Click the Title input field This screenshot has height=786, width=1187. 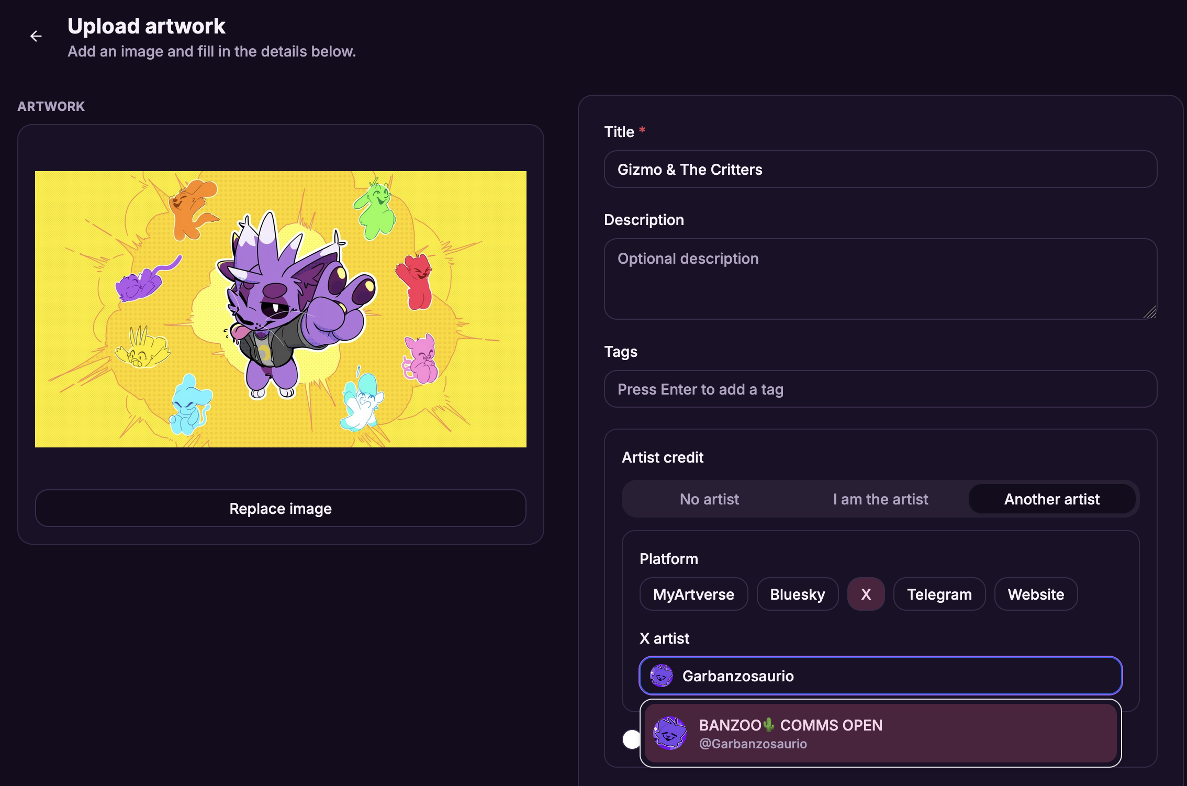(880, 169)
